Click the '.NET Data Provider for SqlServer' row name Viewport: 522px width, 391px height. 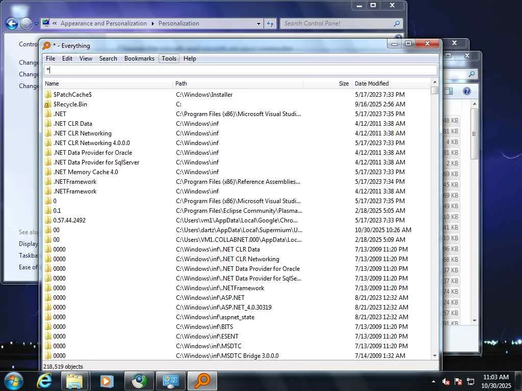click(x=96, y=162)
